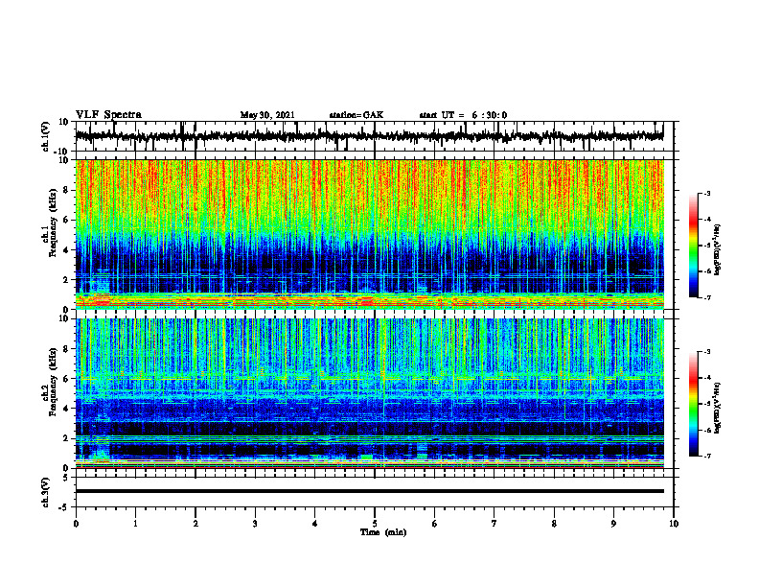The image size is (759, 587).
Task: Click the "station=GAK" header text
Action: 356,115
